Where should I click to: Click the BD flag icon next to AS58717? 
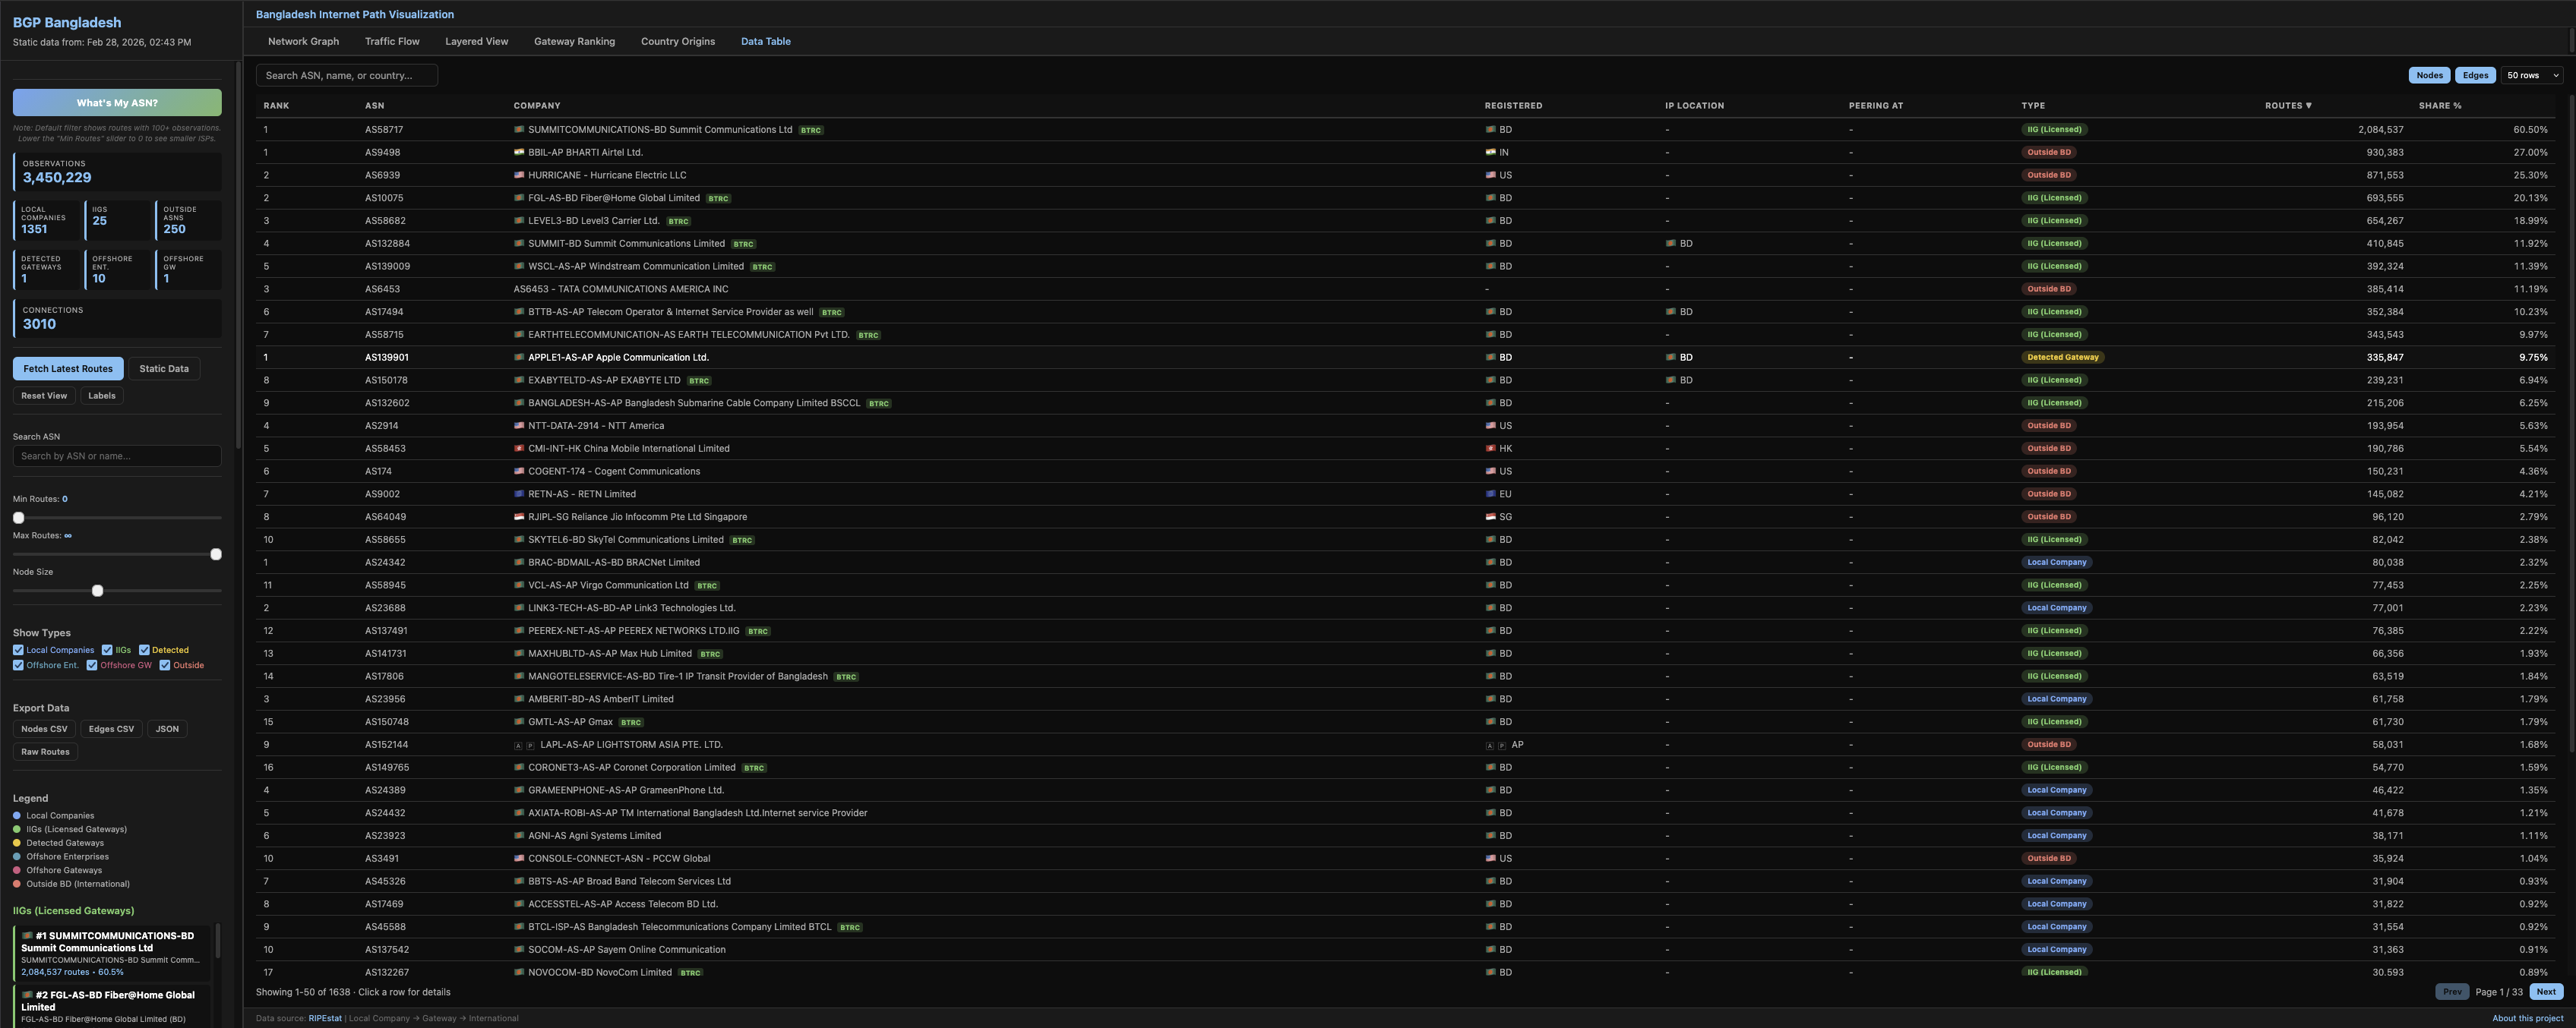[519, 129]
